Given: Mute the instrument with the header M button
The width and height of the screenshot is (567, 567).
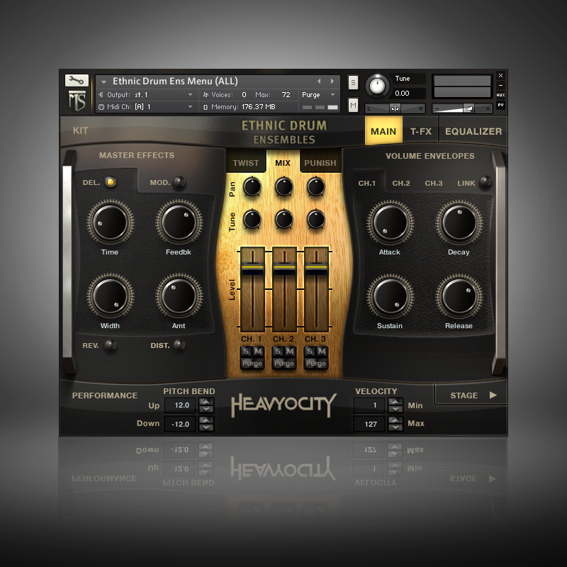Looking at the screenshot, I should click(x=353, y=105).
